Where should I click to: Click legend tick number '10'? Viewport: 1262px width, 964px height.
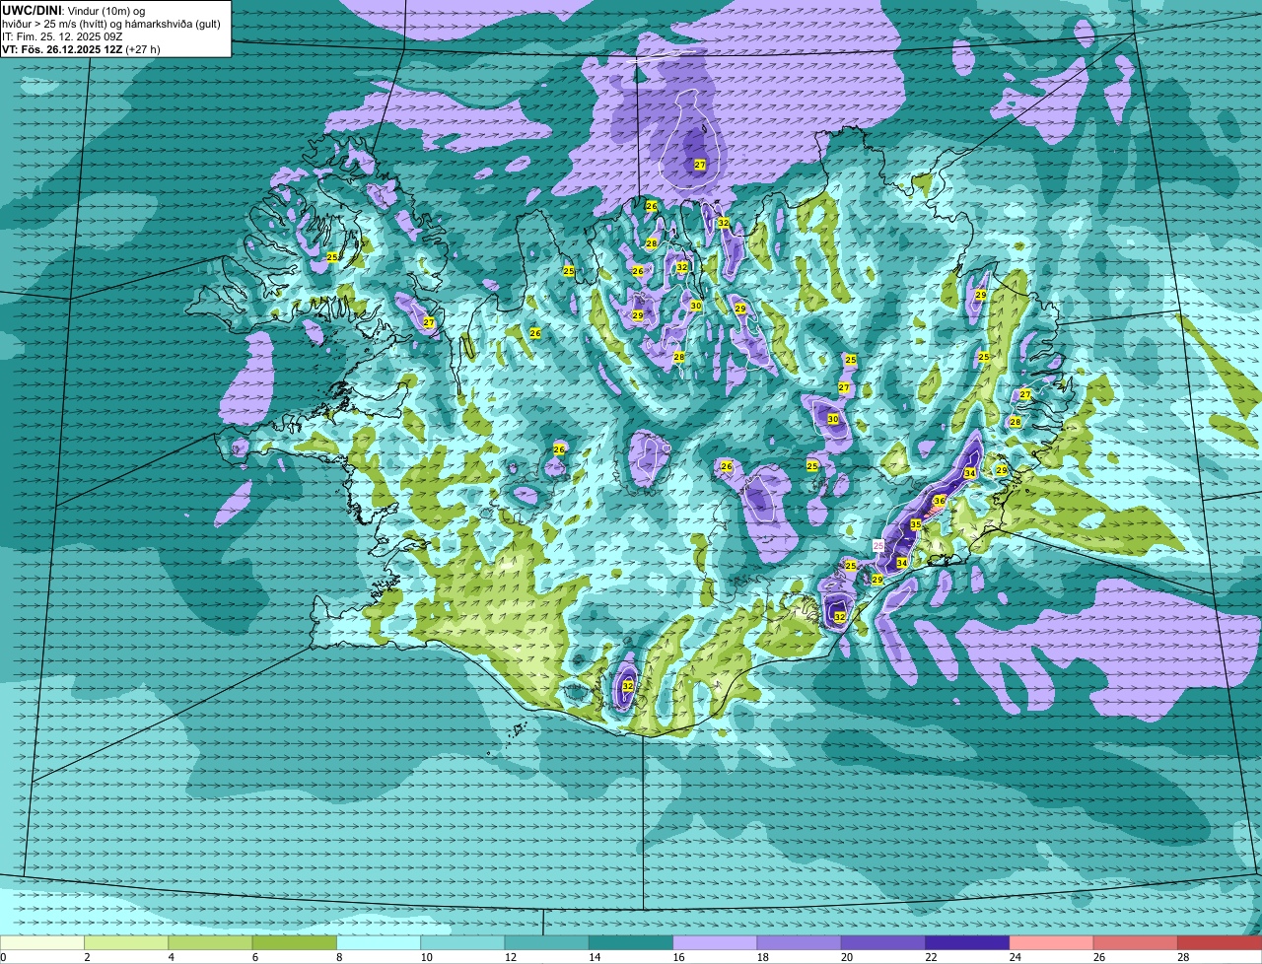425,957
